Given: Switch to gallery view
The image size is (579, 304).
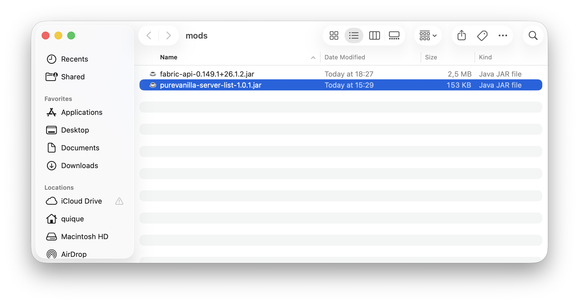Looking at the screenshot, I should 394,36.
